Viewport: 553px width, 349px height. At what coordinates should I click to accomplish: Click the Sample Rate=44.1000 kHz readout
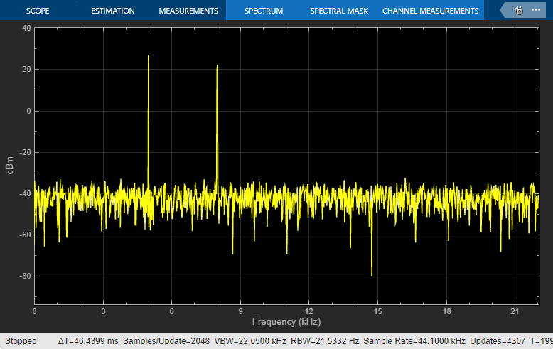pyautogui.click(x=414, y=341)
